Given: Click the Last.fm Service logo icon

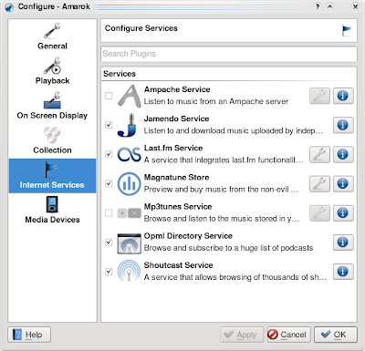Looking at the screenshot, I should click(x=130, y=154).
